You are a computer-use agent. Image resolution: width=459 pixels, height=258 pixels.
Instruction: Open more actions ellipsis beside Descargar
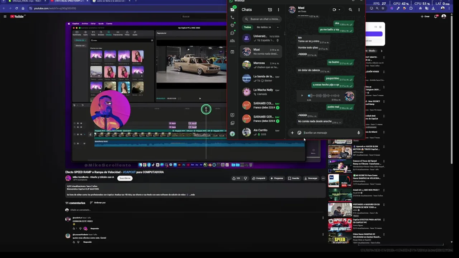[x=323, y=178]
